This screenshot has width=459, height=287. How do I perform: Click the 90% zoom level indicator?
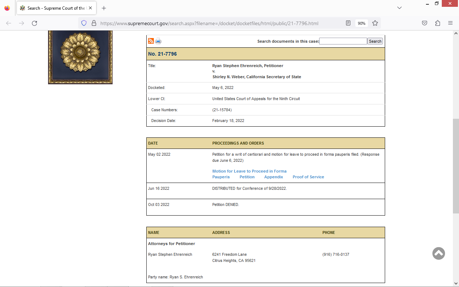click(361, 23)
